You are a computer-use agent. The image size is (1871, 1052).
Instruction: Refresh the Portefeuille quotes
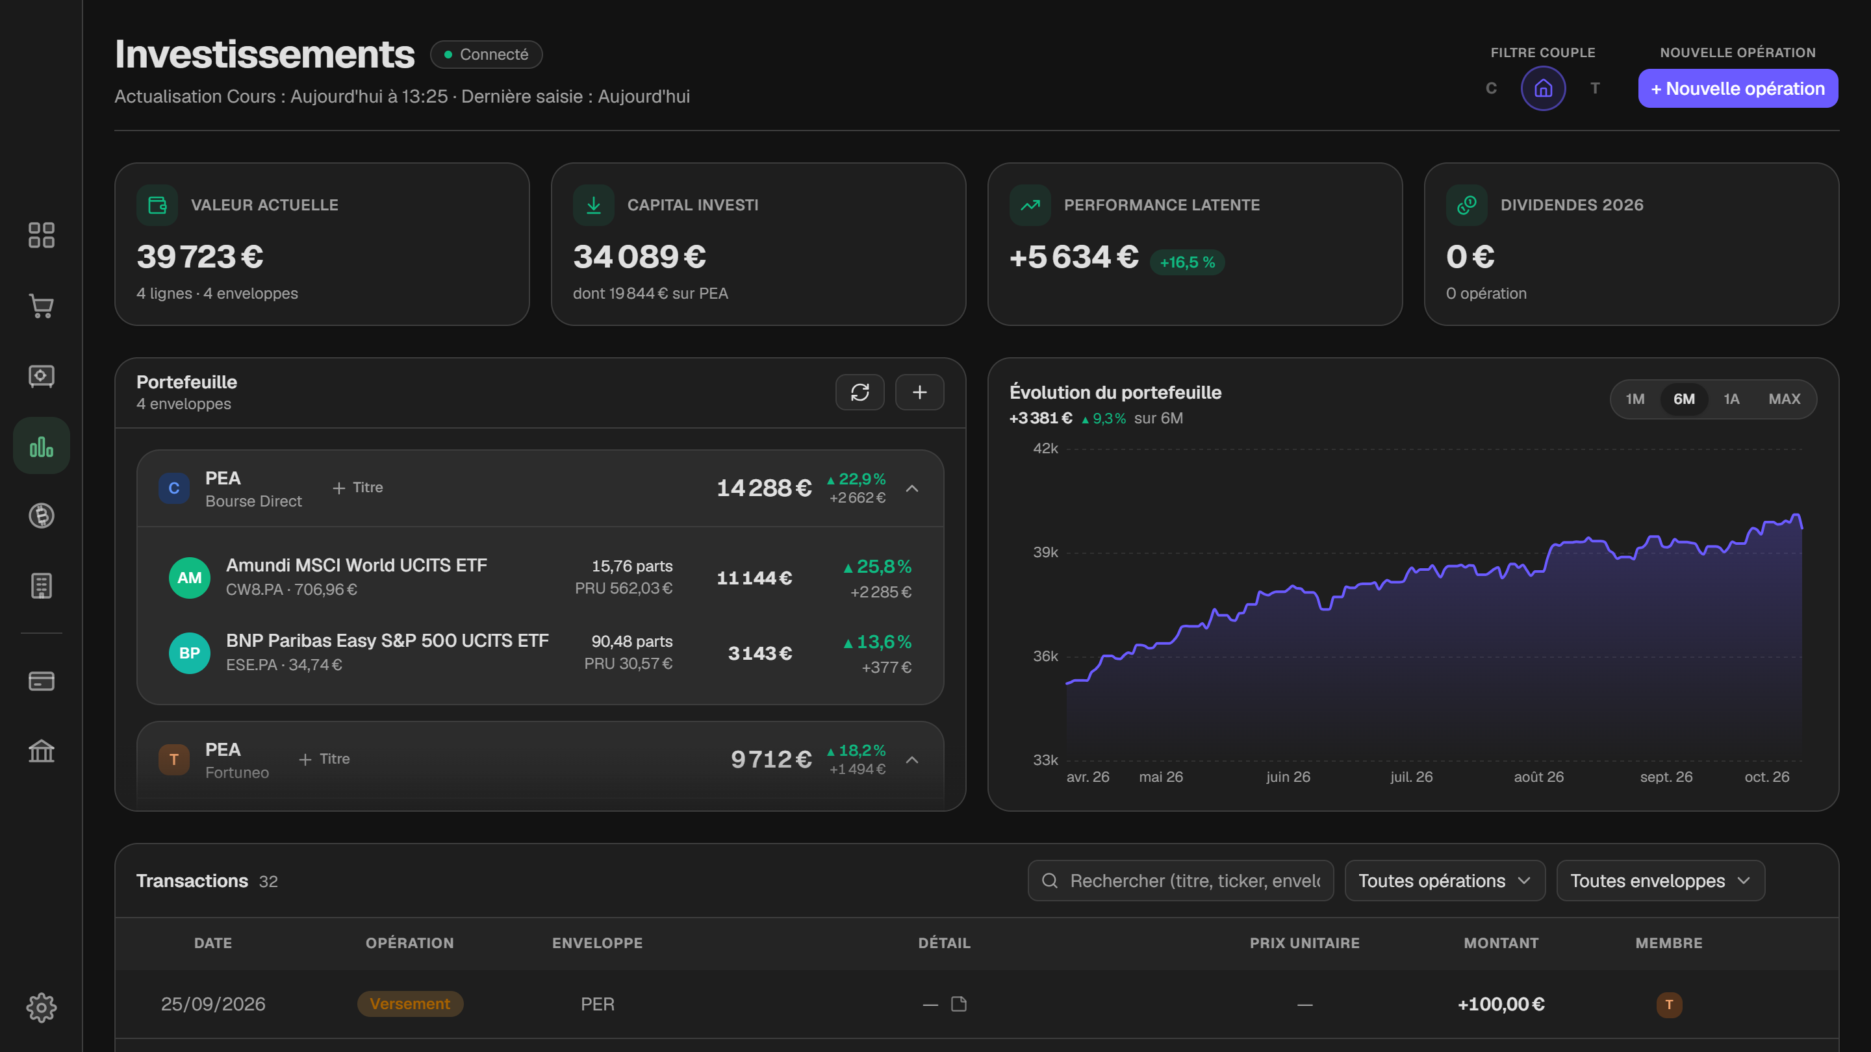click(x=860, y=392)
